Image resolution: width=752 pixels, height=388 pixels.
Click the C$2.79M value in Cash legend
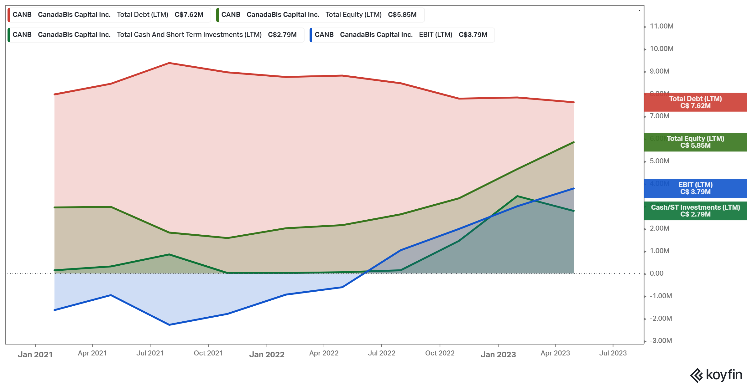coord(282,35)
